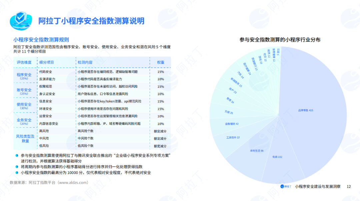This screenshot has width=360, height=201.
Task: Click 小程序是否存在编码规范、逻辑缺陷等问题 cell
Action: [107, 72]
